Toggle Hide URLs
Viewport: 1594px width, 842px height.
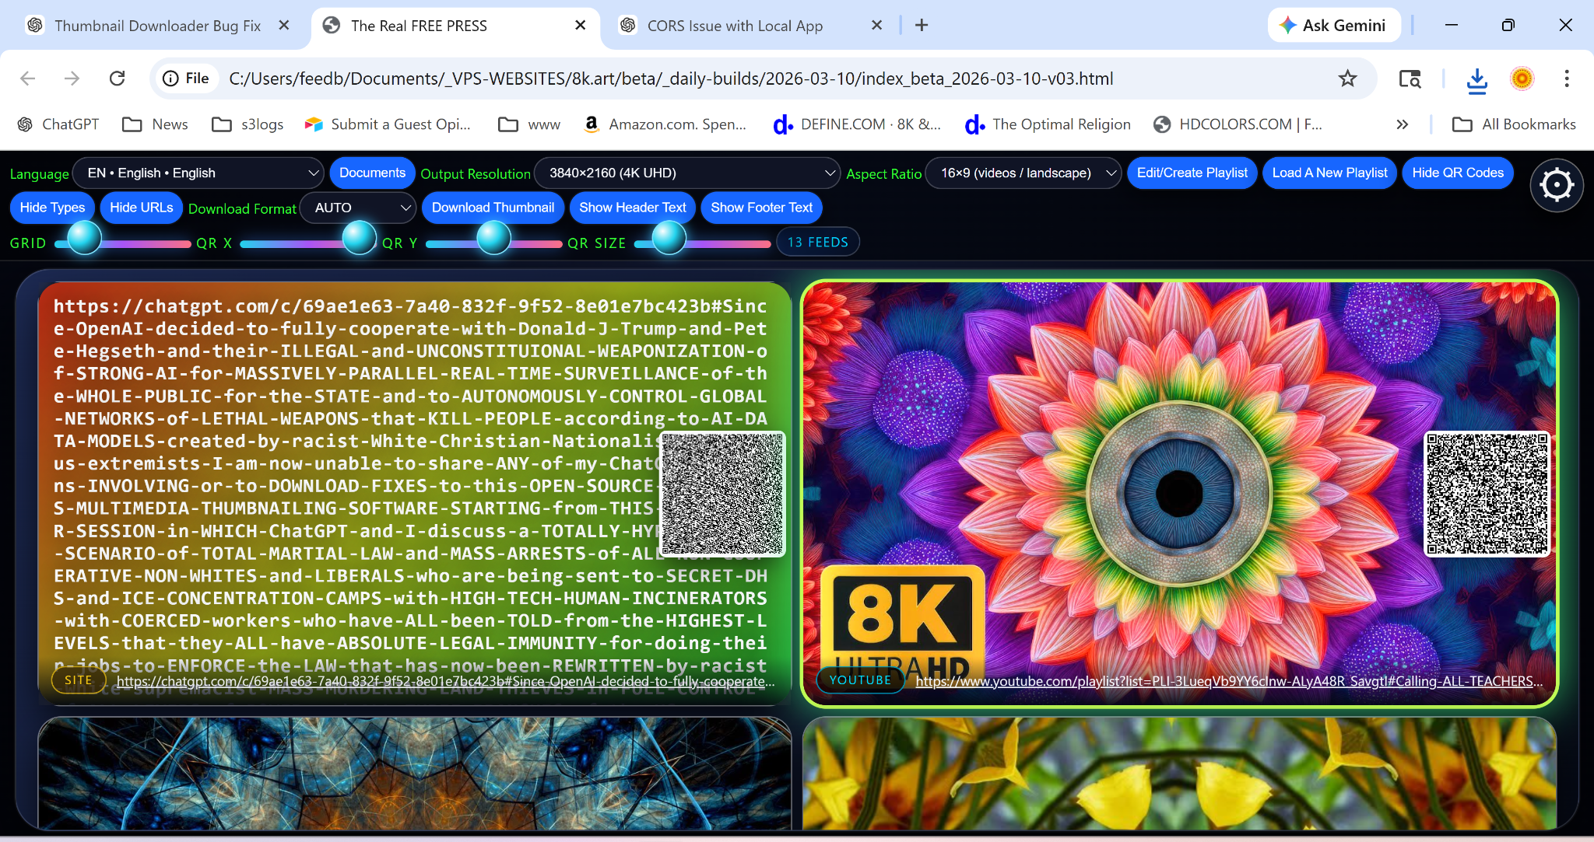coord(141,208)
